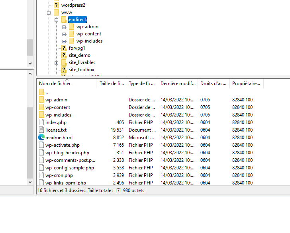Expand the wp-content node in the tree
Image resolution: width=290 pixels, height=233 pixels.
[64, 34]
